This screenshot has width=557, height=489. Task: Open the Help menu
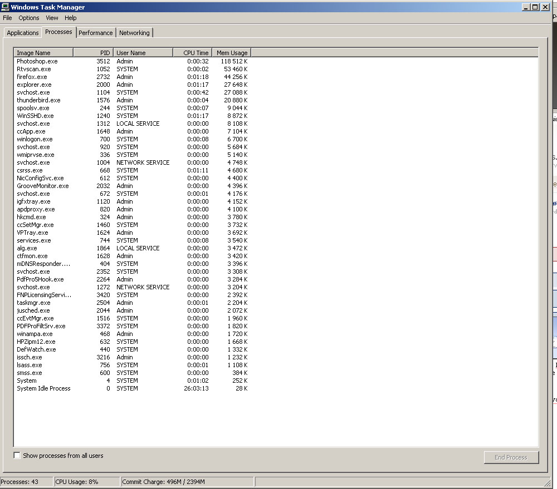(x=70, y=18)
